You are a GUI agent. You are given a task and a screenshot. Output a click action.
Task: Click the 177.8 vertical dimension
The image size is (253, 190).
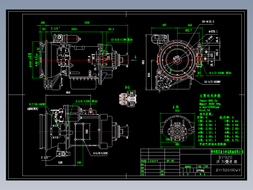tap(89, 59)
